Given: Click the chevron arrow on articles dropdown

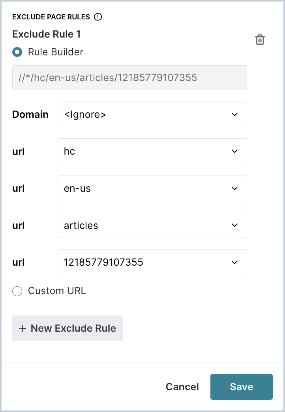Looking at the screenshot, I should tap(234, 225).
